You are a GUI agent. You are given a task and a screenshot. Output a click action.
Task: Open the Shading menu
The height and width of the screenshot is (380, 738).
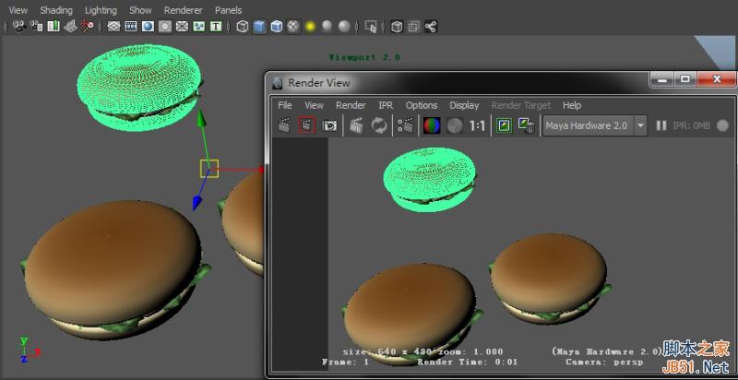click(x=56, y=10)
